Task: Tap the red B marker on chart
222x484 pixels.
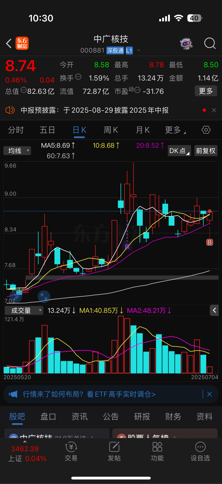Action: [210, 242]
